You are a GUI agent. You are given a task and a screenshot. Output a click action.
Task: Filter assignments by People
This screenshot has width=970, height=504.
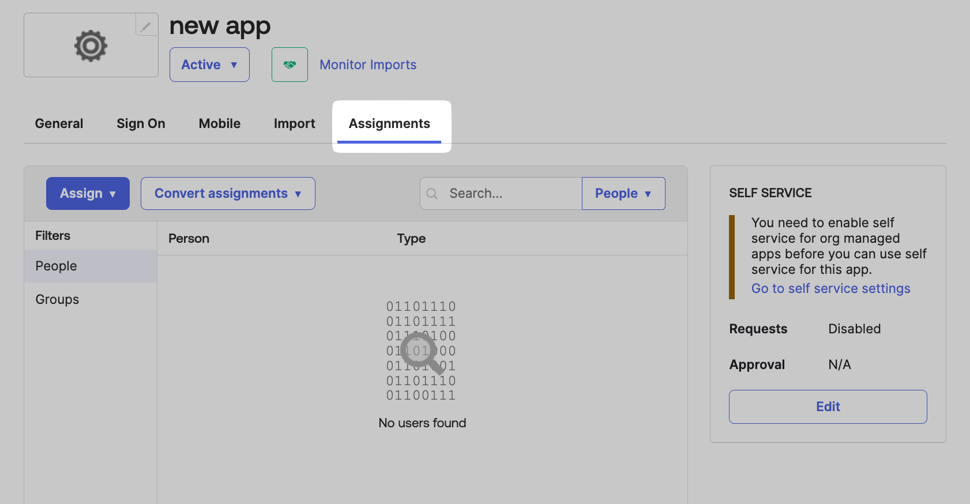(x=57, y=266)
